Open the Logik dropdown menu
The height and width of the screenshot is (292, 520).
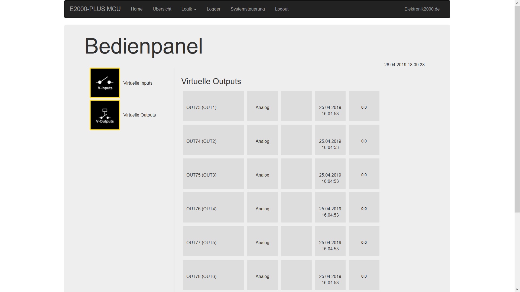(x=189, y=9)
